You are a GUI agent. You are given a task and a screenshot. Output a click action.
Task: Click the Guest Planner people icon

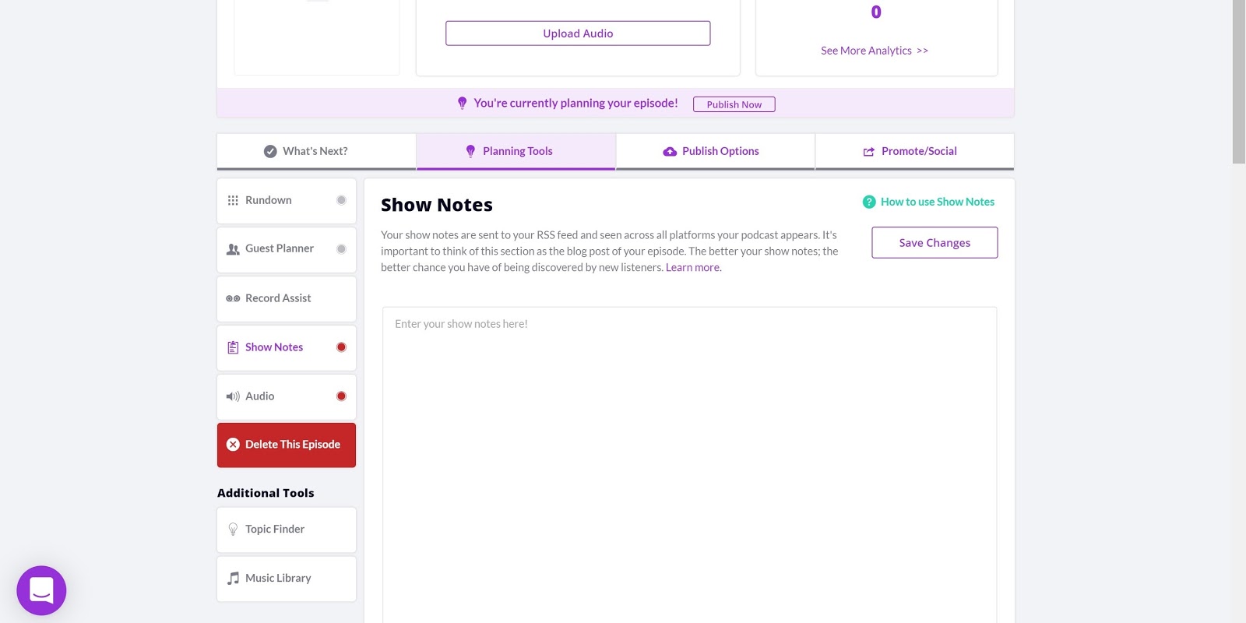pyautogui.click(x=233, y=249)
